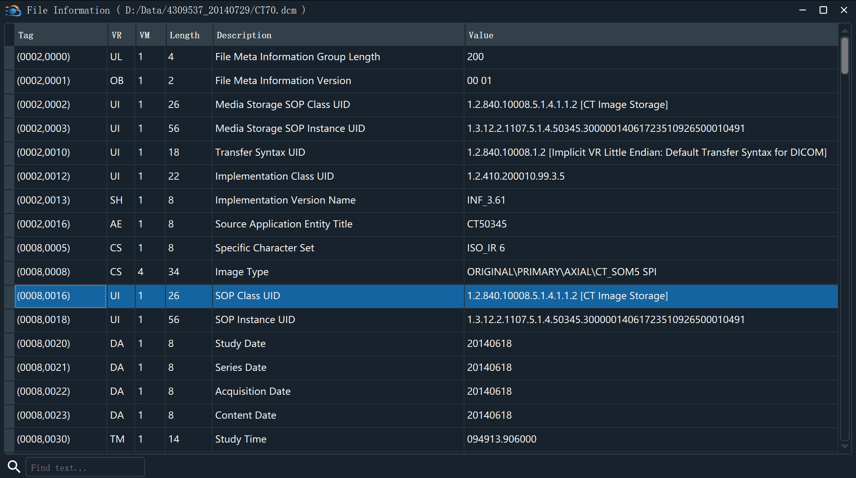The image size is (856, 478).
Task: Select 'Media Storage SOP Class UID' description
Action: pyautogui.click(x=338, y=105)
